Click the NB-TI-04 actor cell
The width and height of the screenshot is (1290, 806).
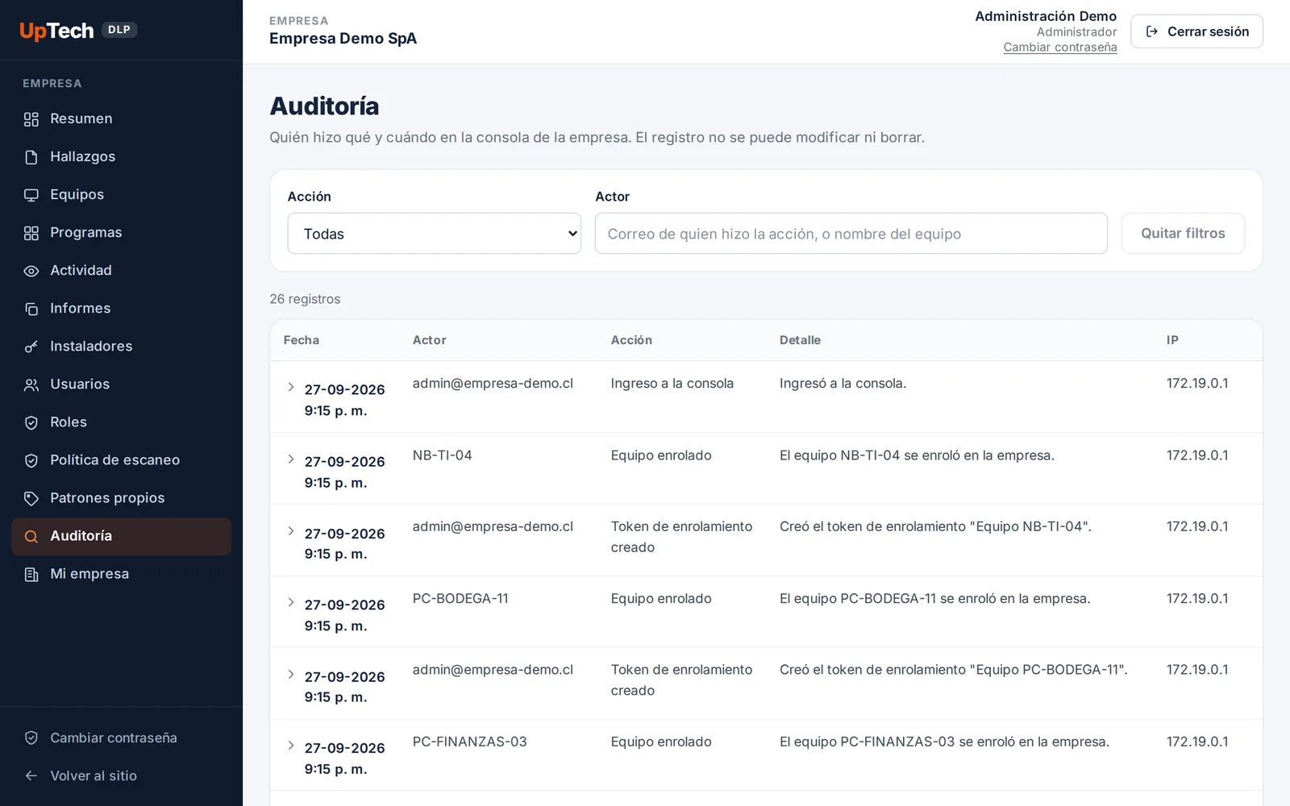pyautogui.click(x=443, y=455)
